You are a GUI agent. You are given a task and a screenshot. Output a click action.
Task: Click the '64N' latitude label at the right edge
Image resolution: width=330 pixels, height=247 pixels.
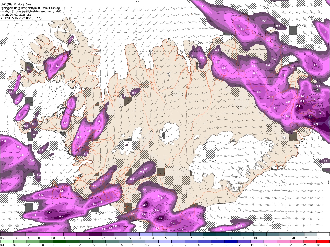329,182
